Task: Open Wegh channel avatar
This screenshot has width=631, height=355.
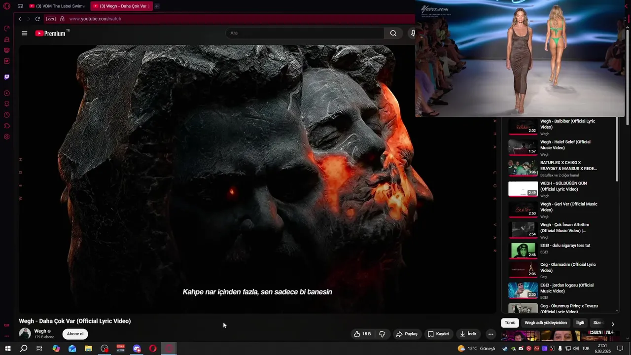Action: click(25, 334)
